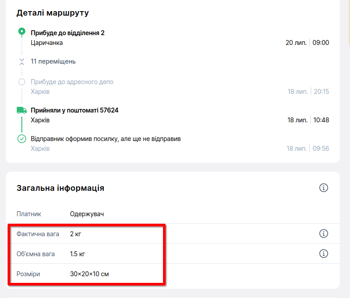Viewport: 350px width, 298px height.
Task: Click Прибуде до адресного депо step
Action: pos(72,82)
